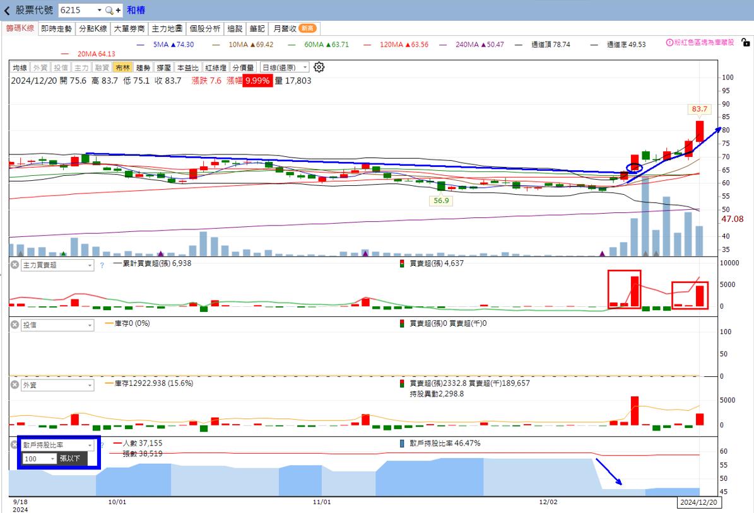Click the magnifier search icon

(109, 11)
